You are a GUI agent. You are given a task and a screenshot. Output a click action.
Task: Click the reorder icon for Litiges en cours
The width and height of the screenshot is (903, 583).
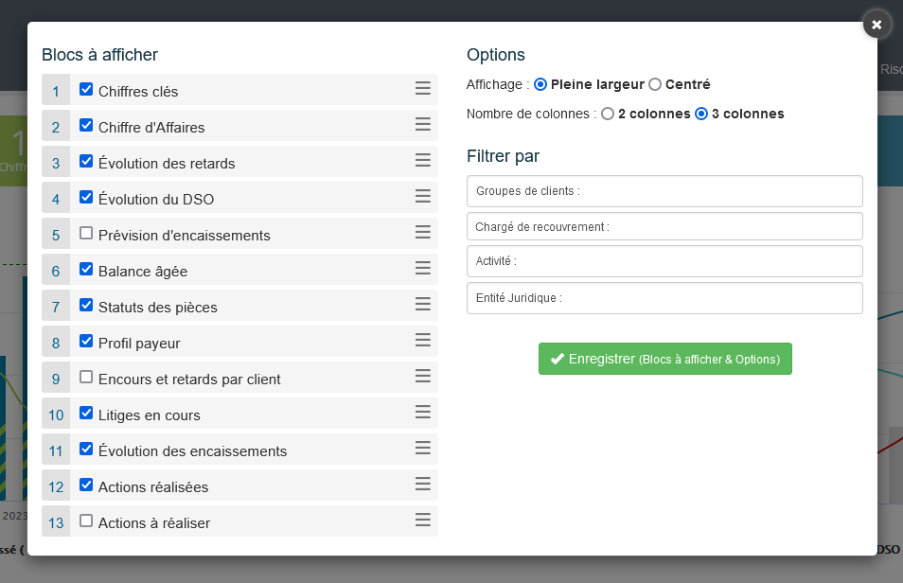point(423,412)
